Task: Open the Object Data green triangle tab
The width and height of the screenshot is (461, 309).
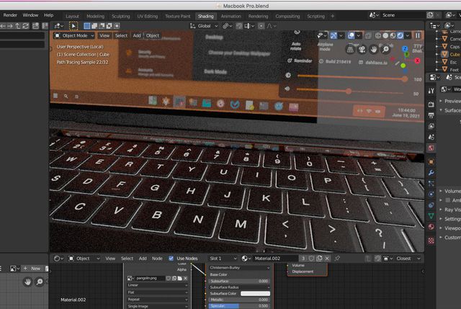Action: coord(431,216)
